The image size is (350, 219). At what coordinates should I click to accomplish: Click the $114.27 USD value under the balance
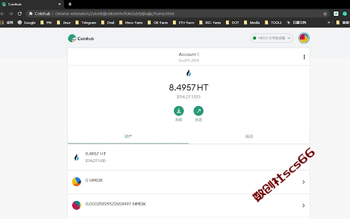click(189, 97)
